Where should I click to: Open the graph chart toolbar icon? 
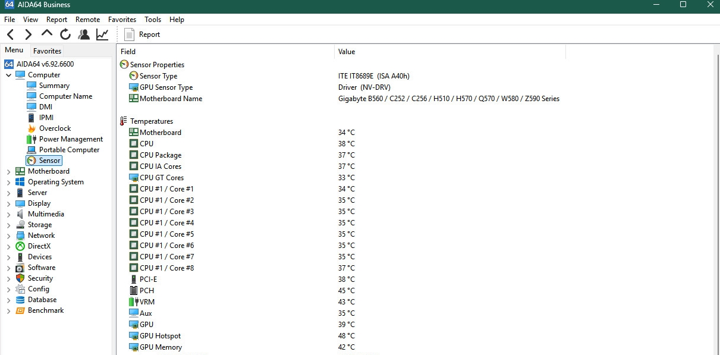(x=102, y=34)
